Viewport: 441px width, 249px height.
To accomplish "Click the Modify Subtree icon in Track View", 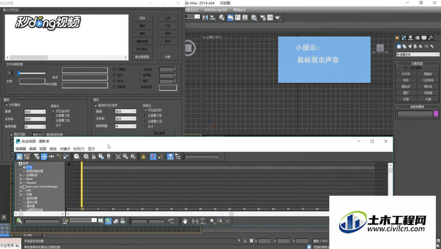I will 170,156.
